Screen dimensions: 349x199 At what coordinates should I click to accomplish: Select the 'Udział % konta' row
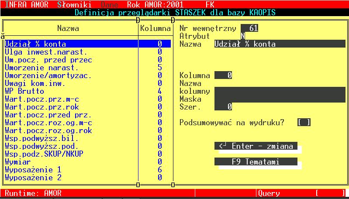88,44
